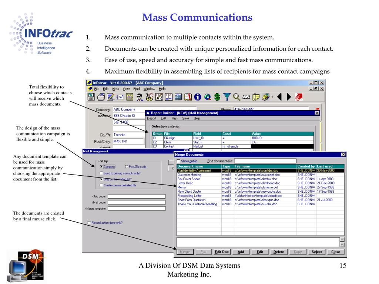
Task: Go to next record with right arrow
Action: (x=289, y=97)
